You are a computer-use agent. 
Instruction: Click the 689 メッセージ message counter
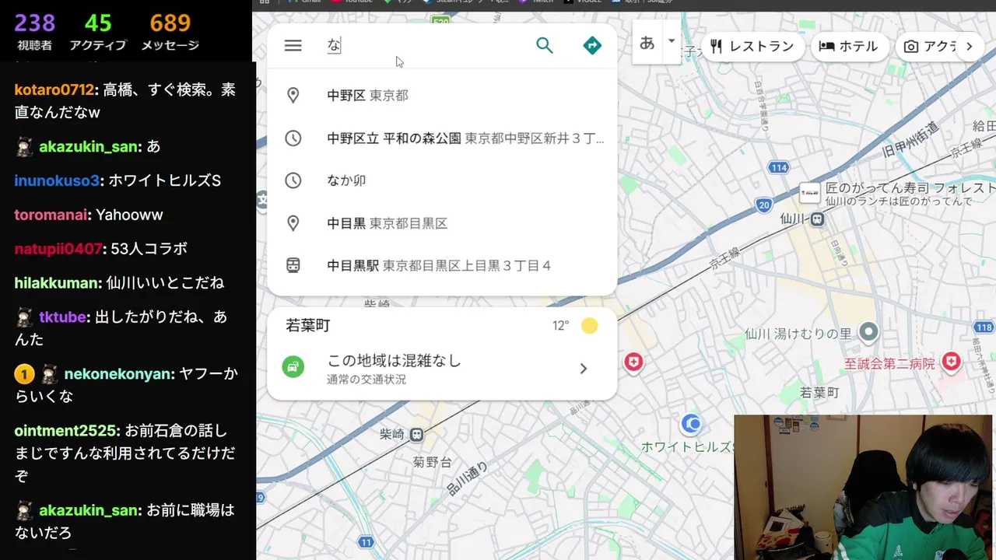[x=170, y=33]
